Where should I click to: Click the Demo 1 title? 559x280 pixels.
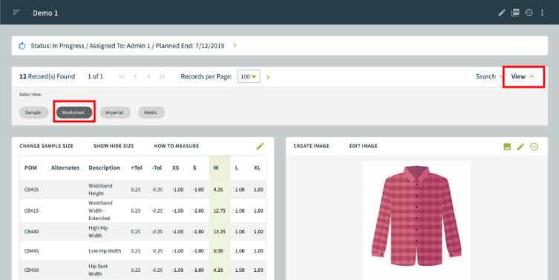coord(45,13)
